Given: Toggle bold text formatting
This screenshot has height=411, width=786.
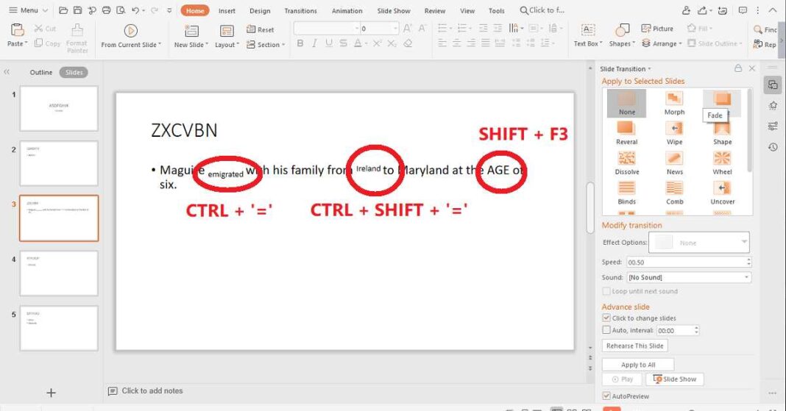Looking at the screenshot, I should [300, 43].
